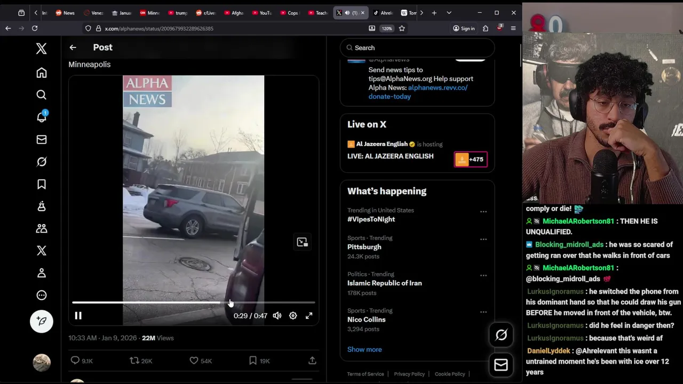
Task: Click the X search field
Action: point(417,47)
